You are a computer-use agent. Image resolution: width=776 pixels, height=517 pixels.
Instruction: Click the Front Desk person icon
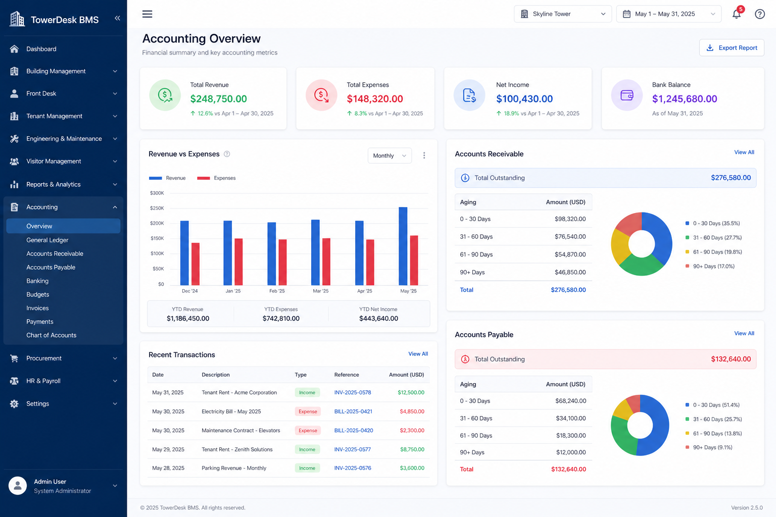pyautogui.click(x=14, y=93)
